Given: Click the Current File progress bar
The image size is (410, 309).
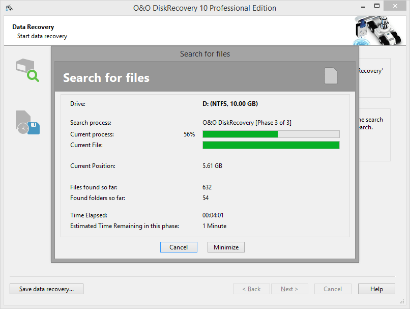Looking at the screenshot, I should (271, 145).
